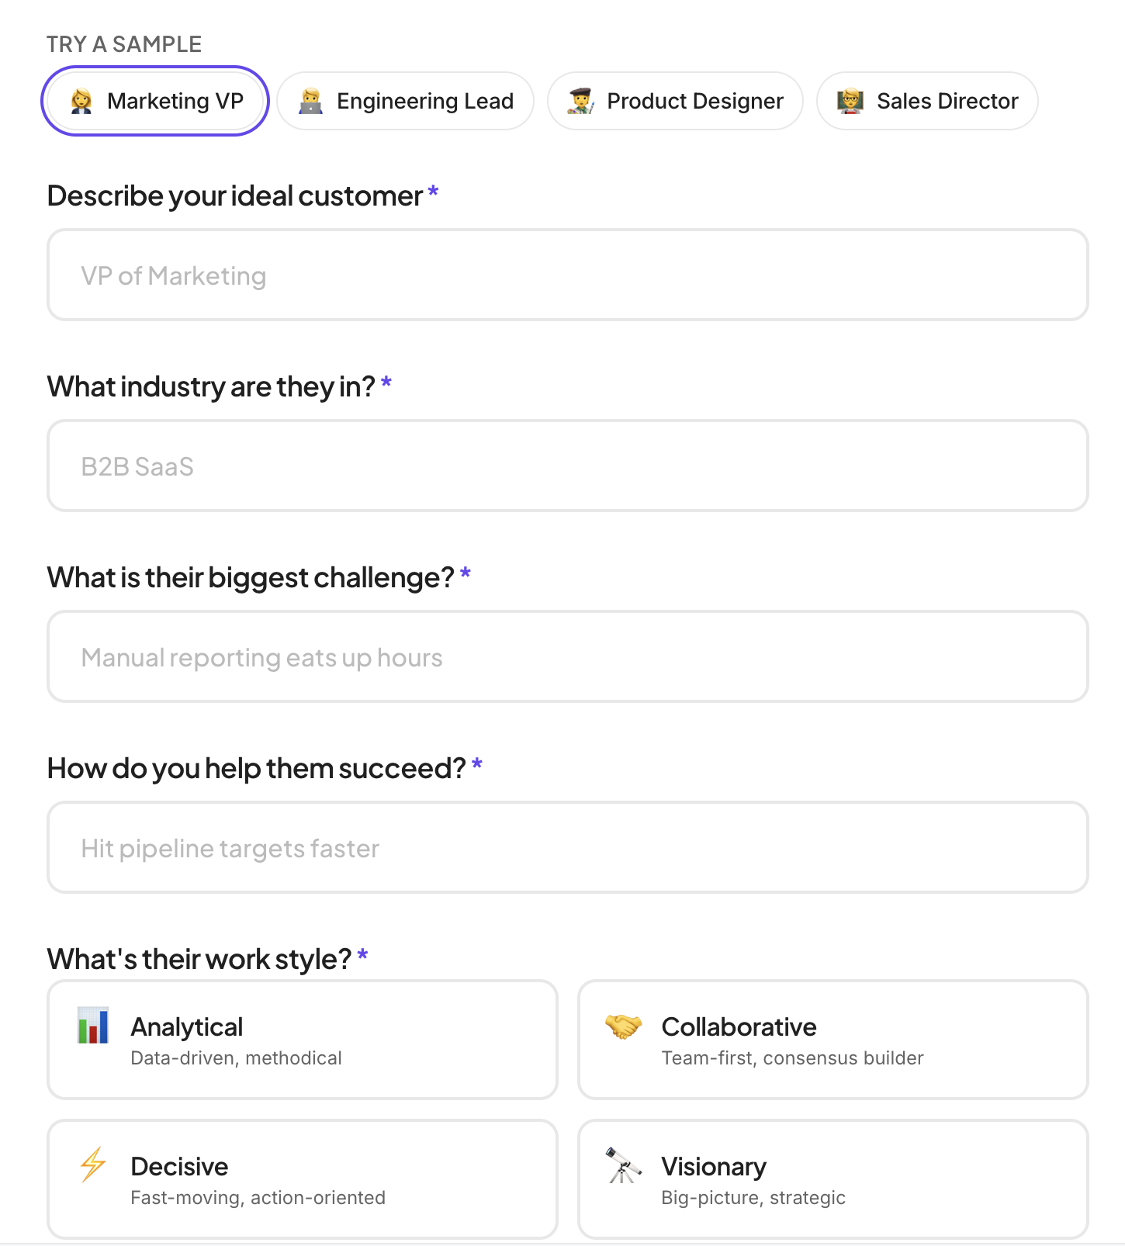Click the Sales Director teacher emoji icon

pyautogui.click(x=850, y=101)
